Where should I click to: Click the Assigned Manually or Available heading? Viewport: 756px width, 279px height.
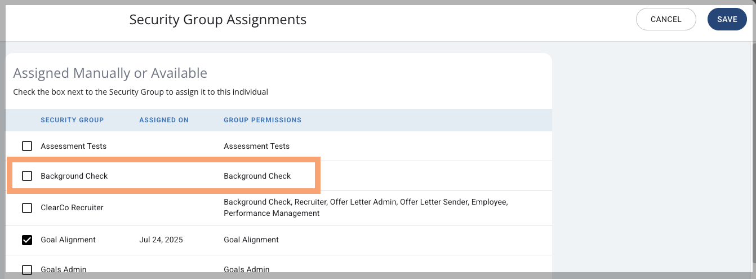(x=110, y=73)
